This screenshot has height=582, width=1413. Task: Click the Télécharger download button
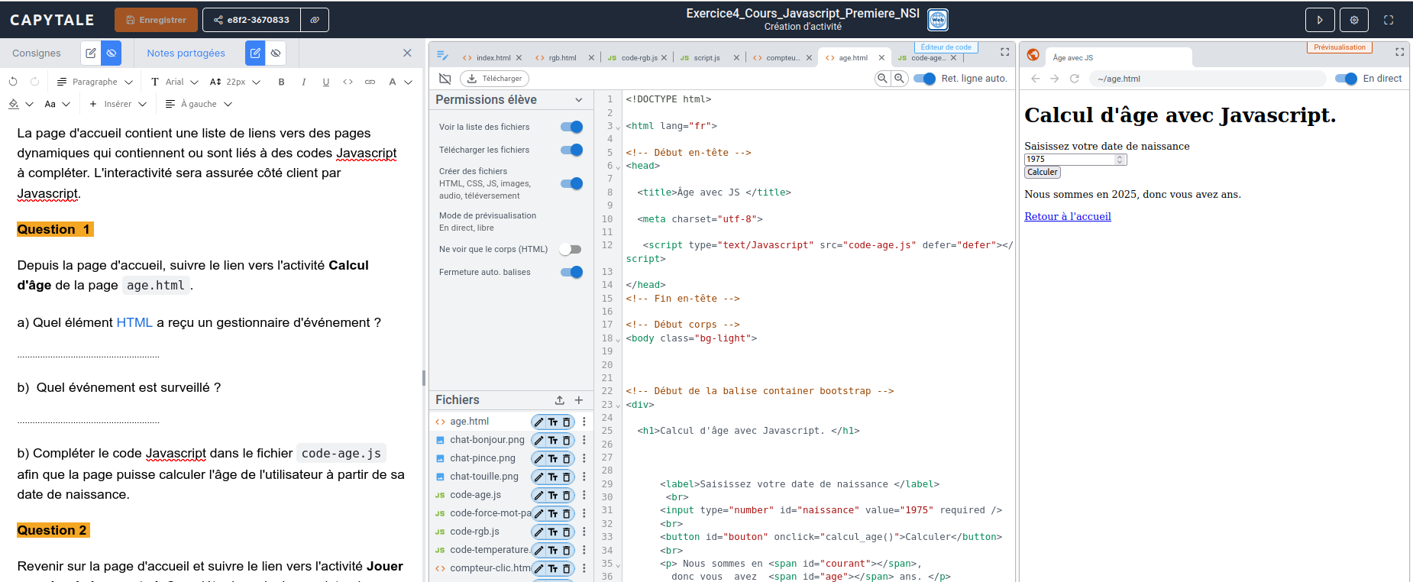[495, 79]
